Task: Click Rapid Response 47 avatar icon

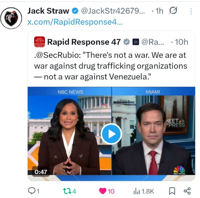Action: tap(39, 42)
